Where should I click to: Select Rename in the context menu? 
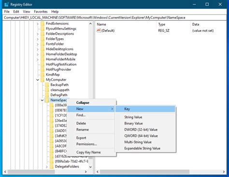91,130
